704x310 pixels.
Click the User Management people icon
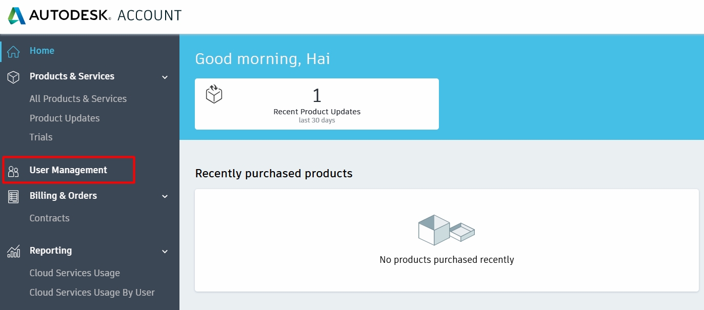pos(13,171)
